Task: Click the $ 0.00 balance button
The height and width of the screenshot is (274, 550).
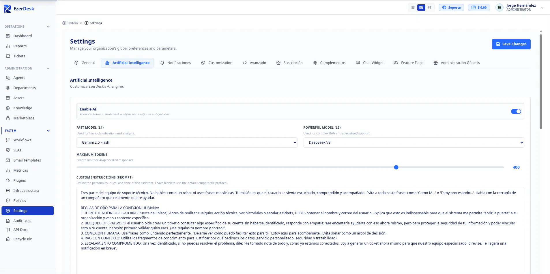Action: coord(479,7)
